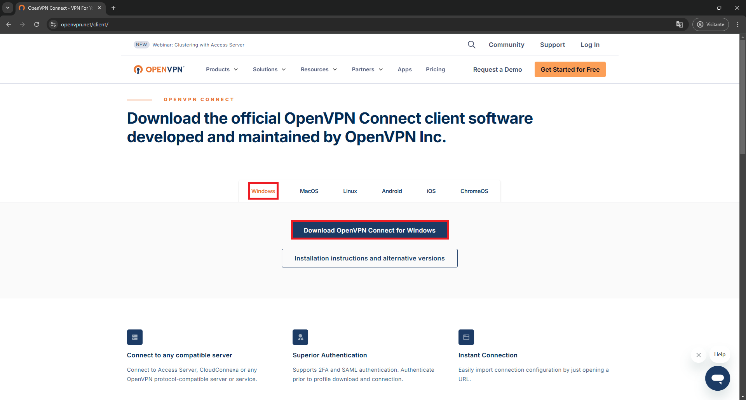Viewport: 746px width, 400px height.
Task: Expand the Solutions dropdown menu
Action: (x=269, y=69)
